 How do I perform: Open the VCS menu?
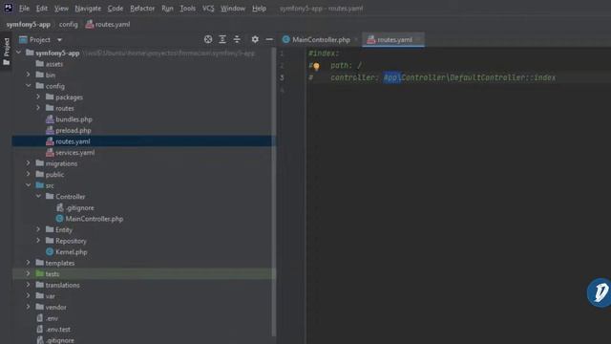coord(208,9)
